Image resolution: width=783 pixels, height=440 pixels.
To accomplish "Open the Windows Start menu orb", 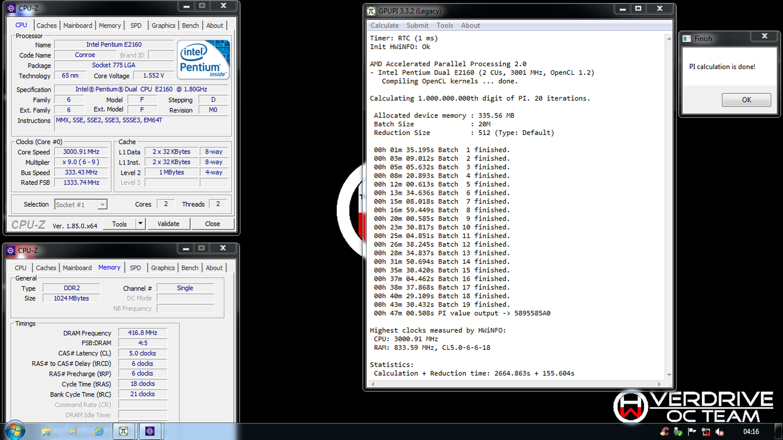I will pyautogui.click(x=15, y=431).
